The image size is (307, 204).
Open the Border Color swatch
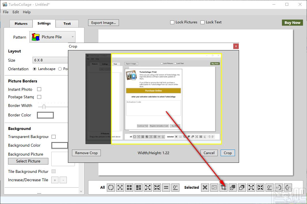[45, 115]
